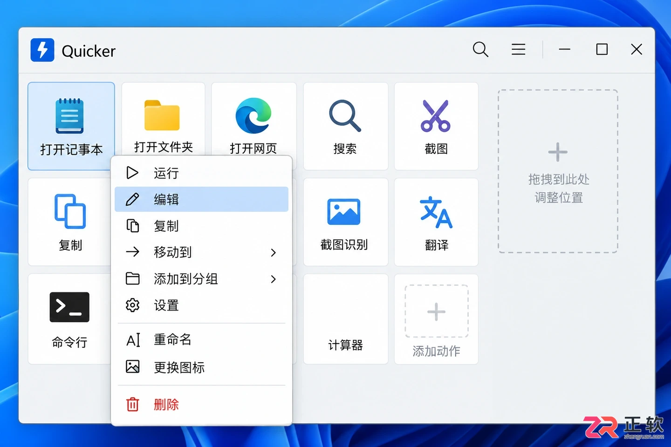This screenshot has width=671, height=447.
Task: Launch the 打开文件夹 folder action
Action: pyautogui.click(x=163, y=120)
